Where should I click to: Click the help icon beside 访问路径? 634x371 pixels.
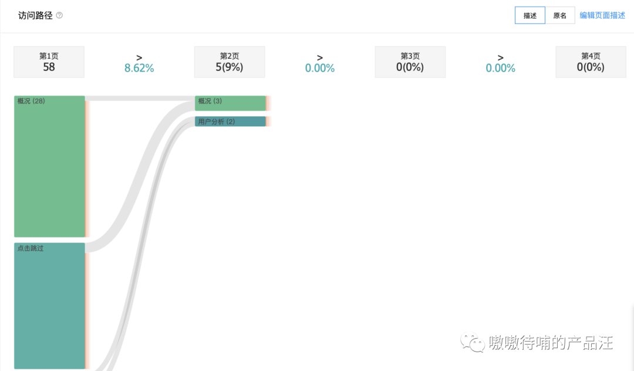(59, 15)
